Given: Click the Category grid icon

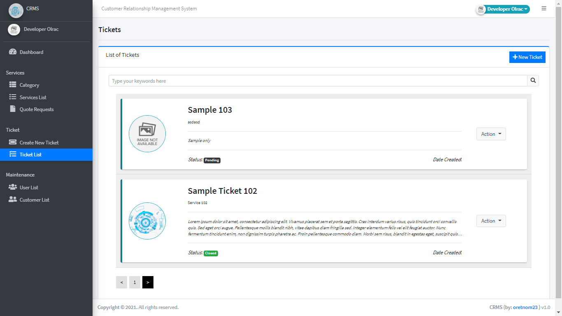Looking at the screenshot, I should (x=13, y=85).
